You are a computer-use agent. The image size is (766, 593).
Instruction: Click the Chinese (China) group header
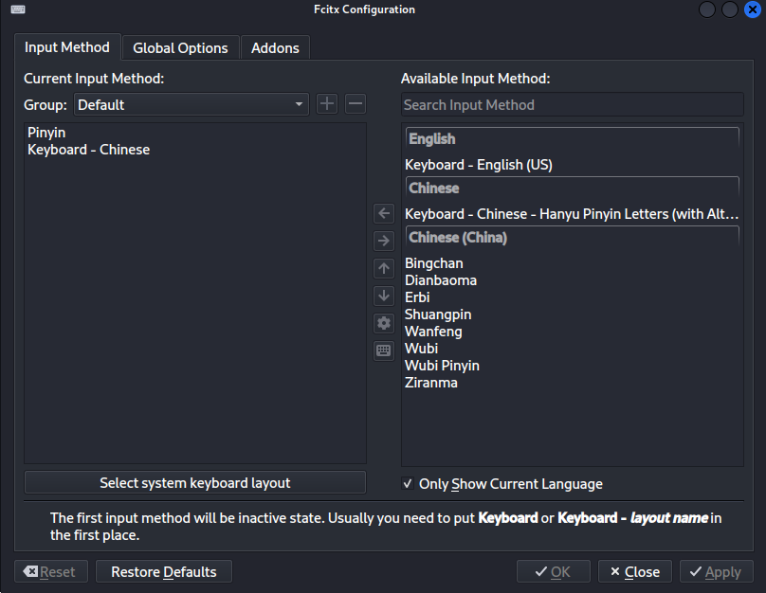click(572, 238)
